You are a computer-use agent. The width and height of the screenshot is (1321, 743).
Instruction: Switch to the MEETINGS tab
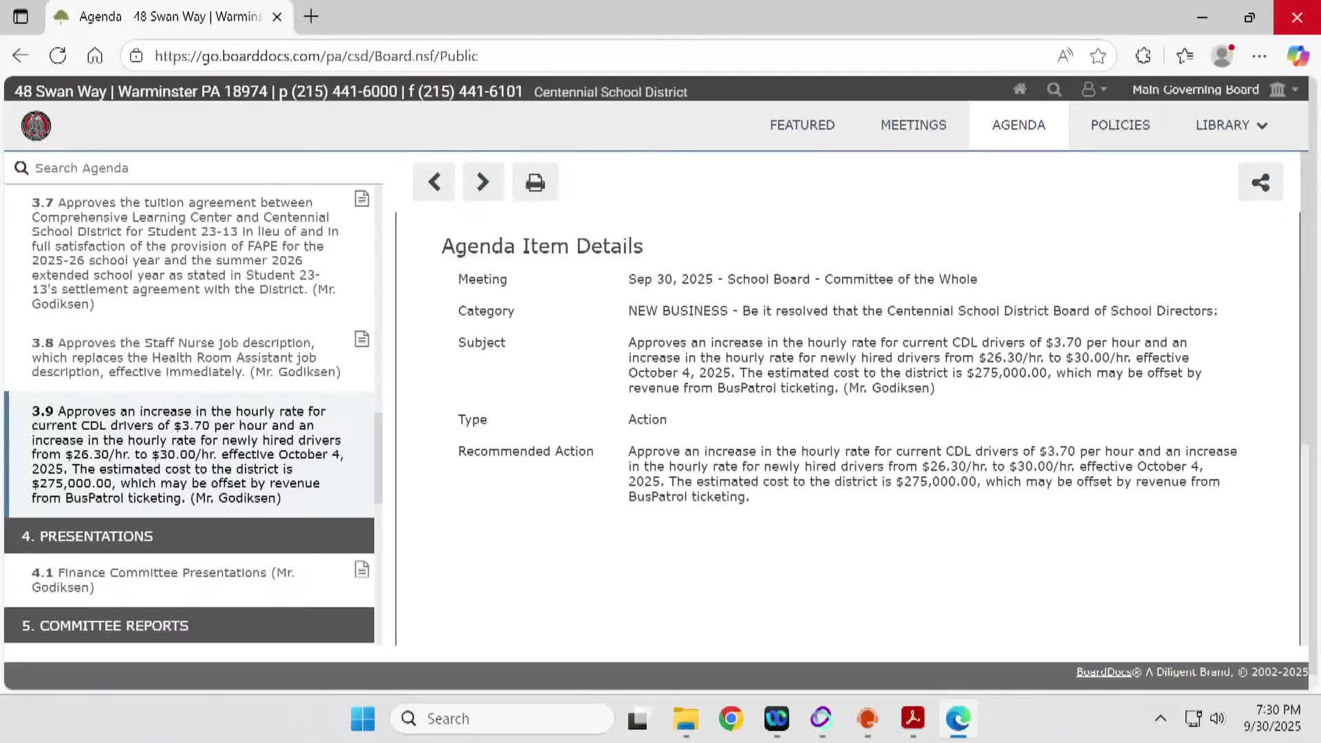(x=913, y=125)
